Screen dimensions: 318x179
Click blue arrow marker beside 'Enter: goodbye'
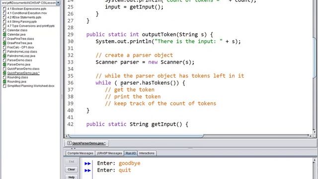tap(87, 164)
